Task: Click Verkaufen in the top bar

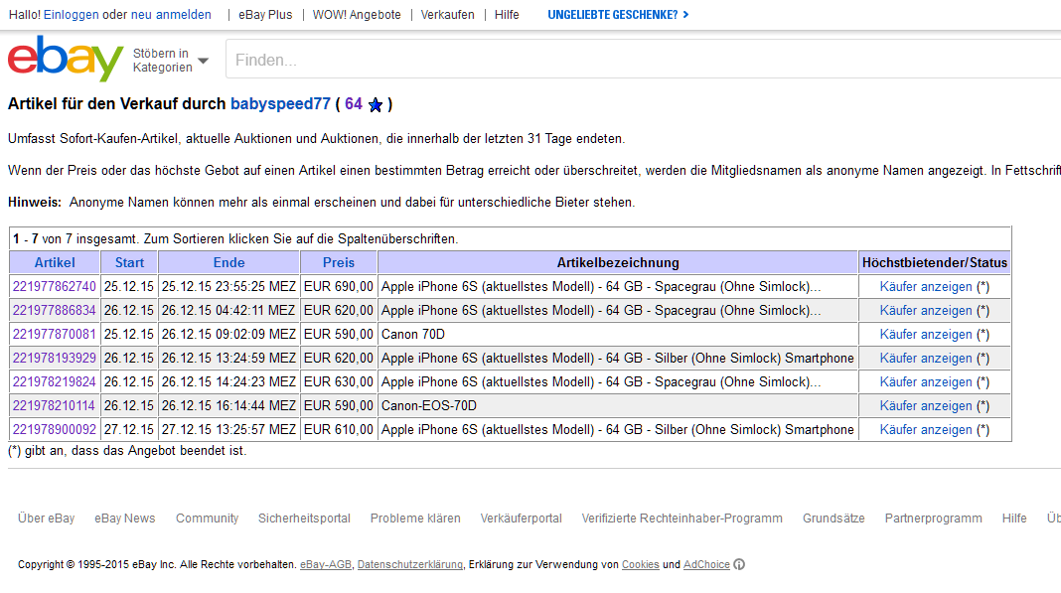Action: (x=447, y=15)
